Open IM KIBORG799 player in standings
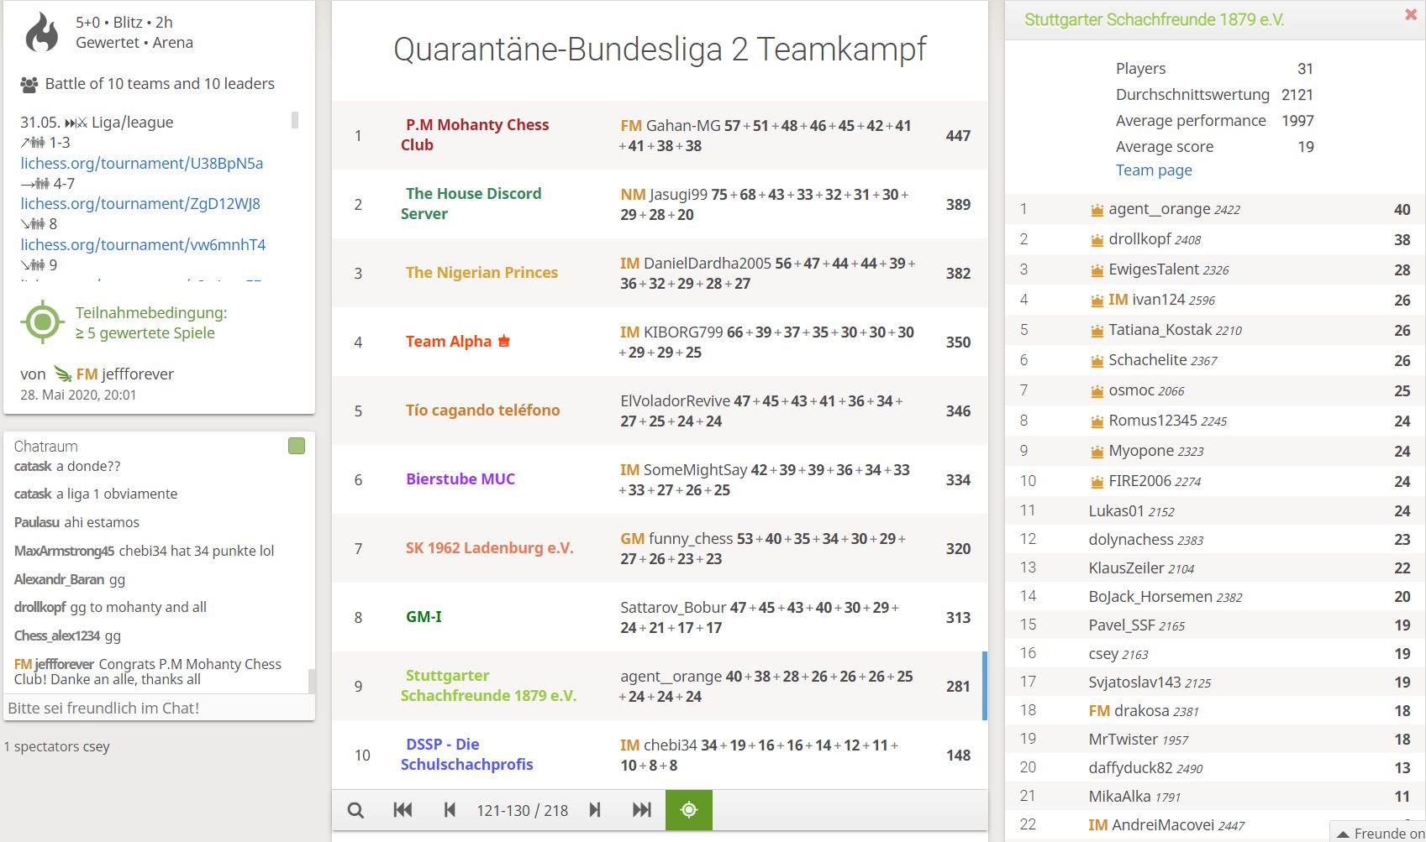Image resolution: width=1426 pixels, height=842 pixels. (671, 332)
